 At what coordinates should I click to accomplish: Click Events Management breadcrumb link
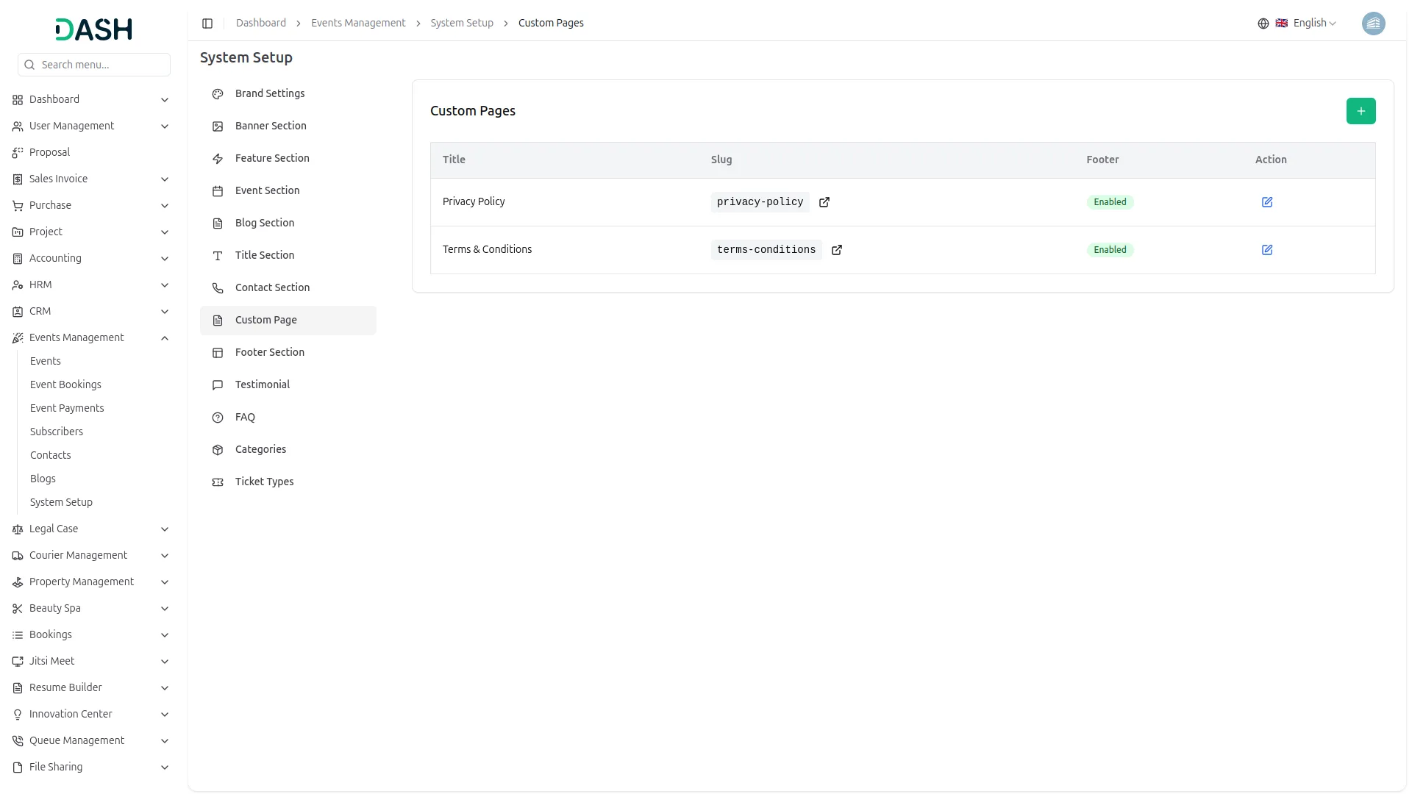click(358, 24)
